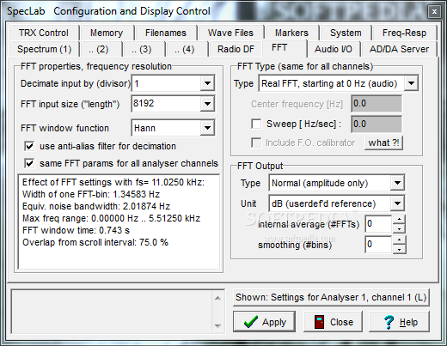Click 'Overlap from scroll interval: 75.0 %' line
447x346 pixels.
tap(95, 242)
